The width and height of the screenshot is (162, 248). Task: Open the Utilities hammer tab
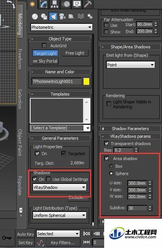(88, 4)
